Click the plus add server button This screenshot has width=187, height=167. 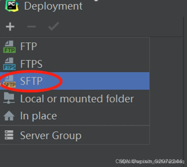[10, 26]
